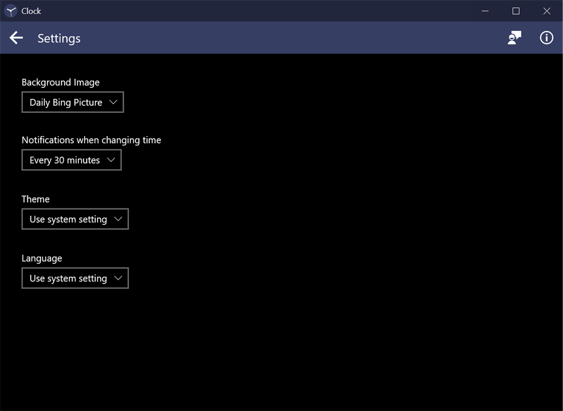The width and height of the screenshot is (563, 411).
Task: Click the Clock app icon in the titlebar
Action: [10, 10]
